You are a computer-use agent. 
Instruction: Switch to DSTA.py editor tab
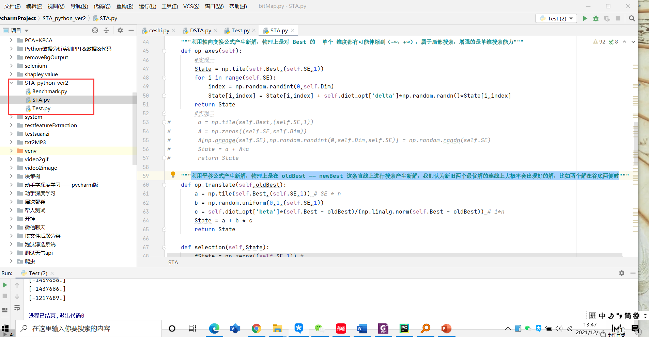point(200,30)
